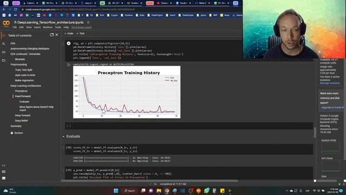Select the empty code cell below the plot
The width and height of the screenshot is (346, 195).
pos(189,126)
